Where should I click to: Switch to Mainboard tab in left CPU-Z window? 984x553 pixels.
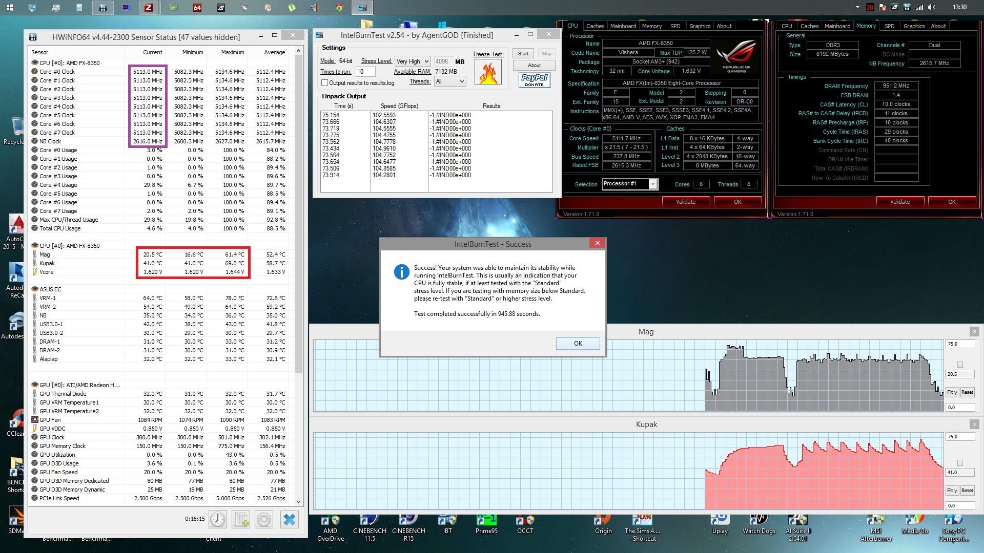tap(623, 26)
